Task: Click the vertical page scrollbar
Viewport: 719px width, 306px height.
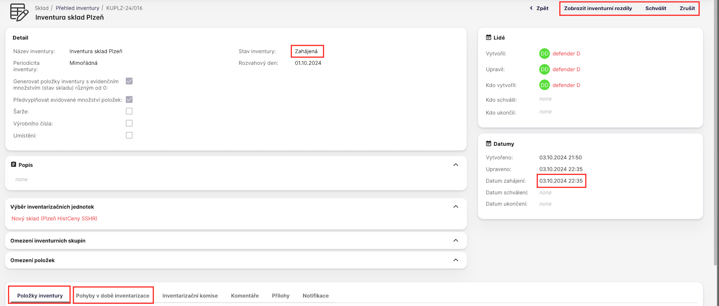Action: (x=716, y=134)
